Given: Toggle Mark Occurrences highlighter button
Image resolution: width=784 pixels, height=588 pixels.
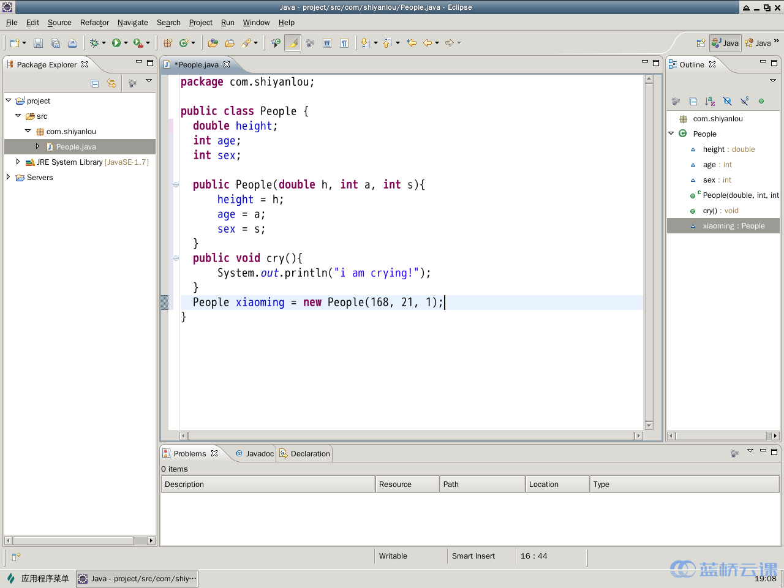Looking at the screenshot, I should coord(293,43).
